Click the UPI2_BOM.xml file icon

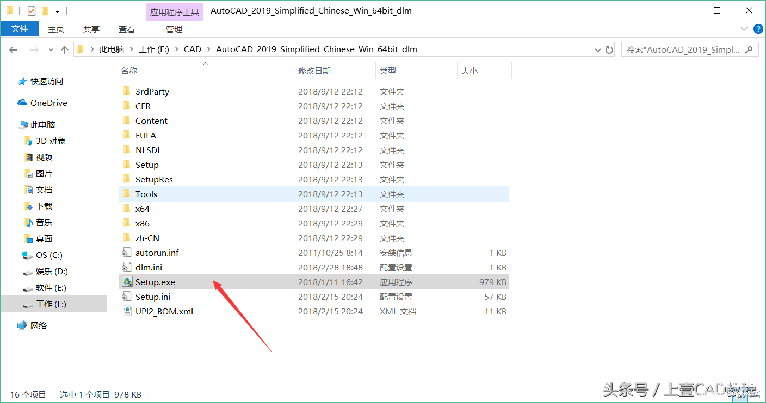point(127,311)
